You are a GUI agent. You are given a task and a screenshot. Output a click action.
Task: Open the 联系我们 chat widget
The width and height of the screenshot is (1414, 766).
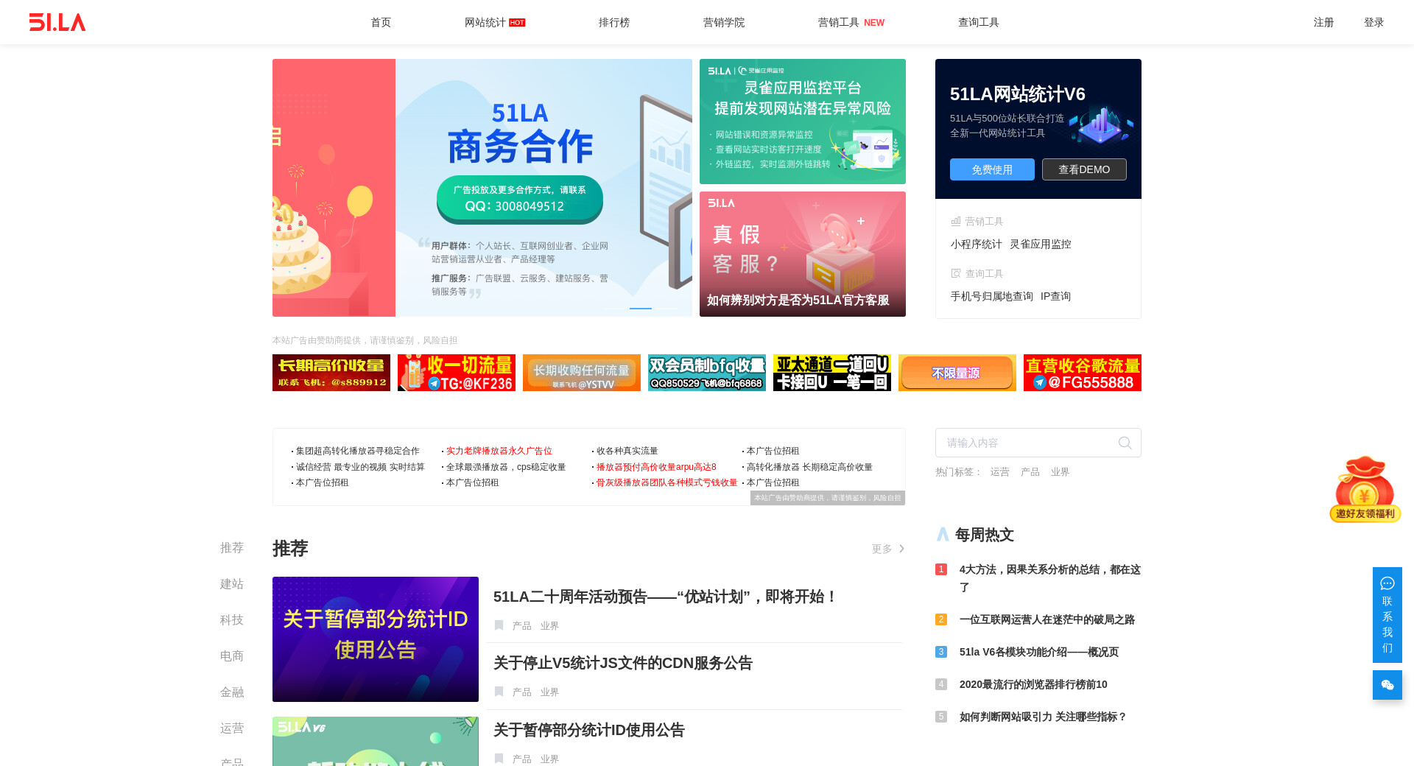[x=1387, y=615]
